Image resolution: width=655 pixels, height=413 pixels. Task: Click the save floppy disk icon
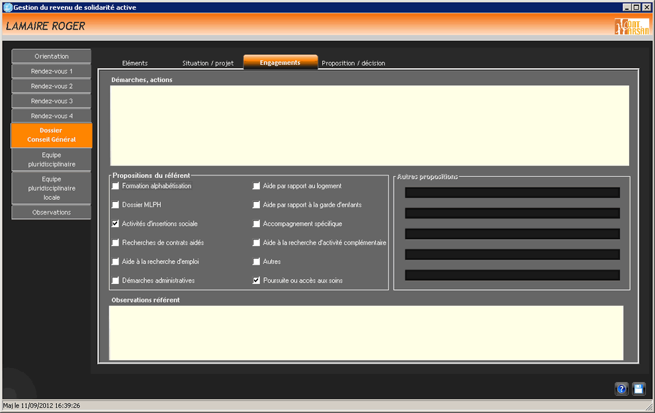[x=638, y=389]
